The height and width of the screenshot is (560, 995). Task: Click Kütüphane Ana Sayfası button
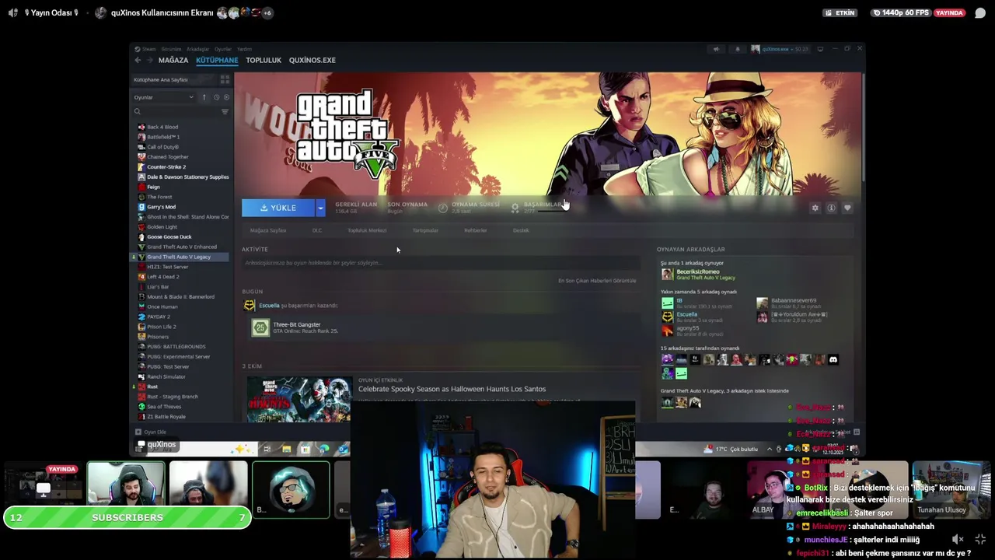click(174, 79)
